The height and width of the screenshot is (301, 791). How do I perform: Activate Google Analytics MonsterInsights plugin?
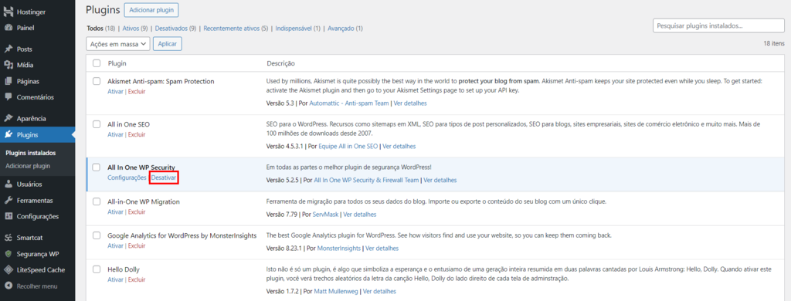point(116,245)
